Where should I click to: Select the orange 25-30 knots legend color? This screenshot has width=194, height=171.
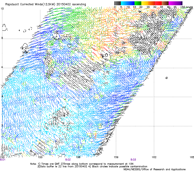click(152, 3)
